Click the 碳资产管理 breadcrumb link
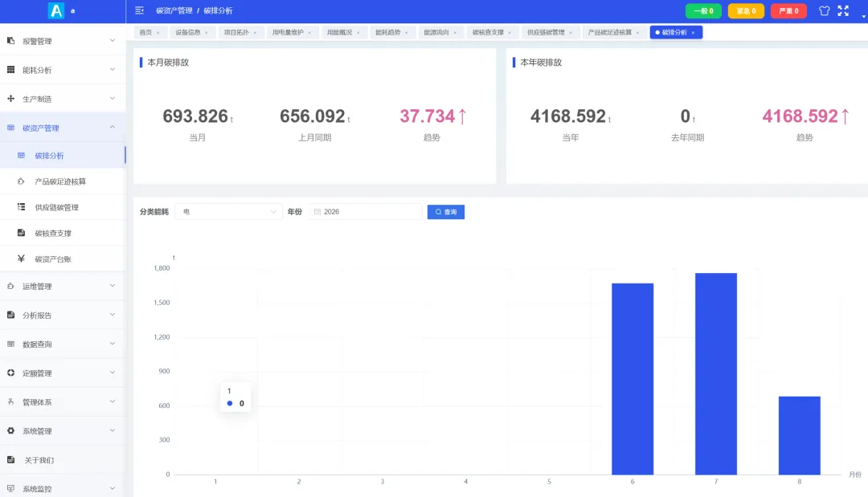The width and height of the screenshot is (868, 497). pos(174,10)
